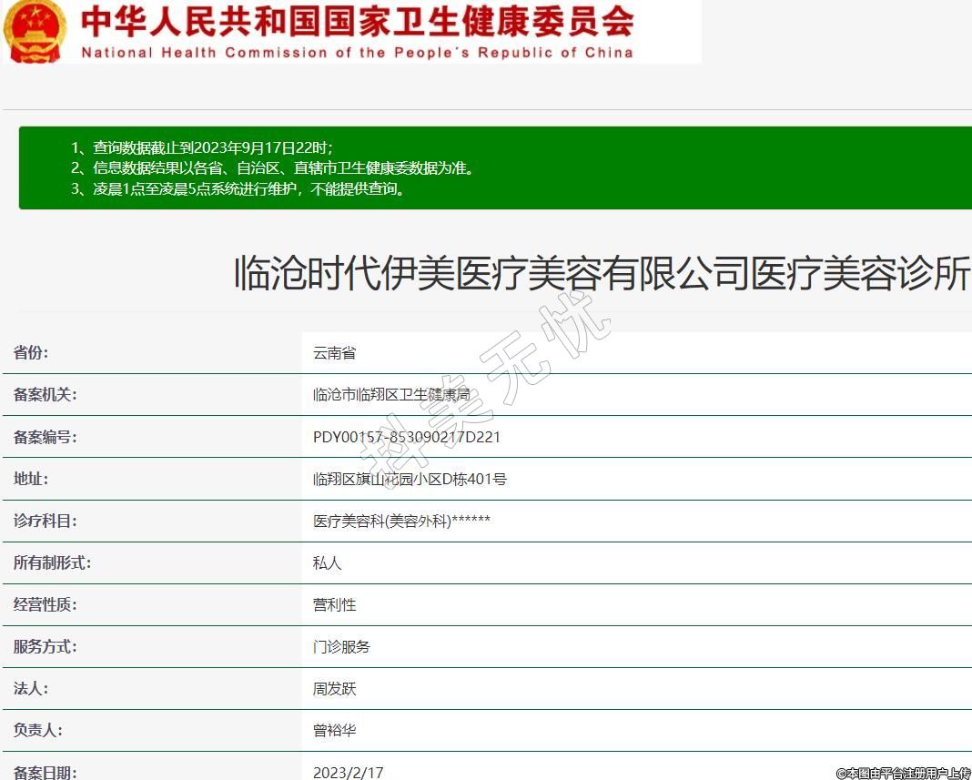This screenshot has height=780, width=972.
Task: Click the clinic name heading 临沧时代伊美医疗美容
Action: tap(602, 273)
